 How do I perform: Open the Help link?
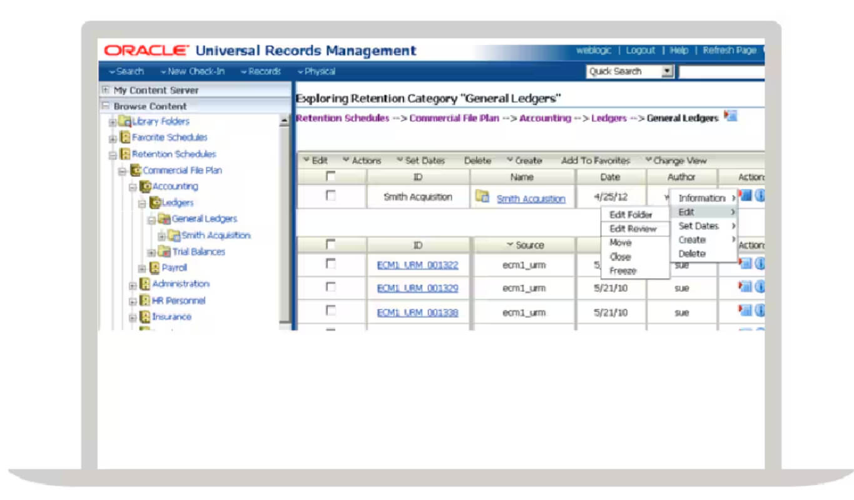[679, 51]
